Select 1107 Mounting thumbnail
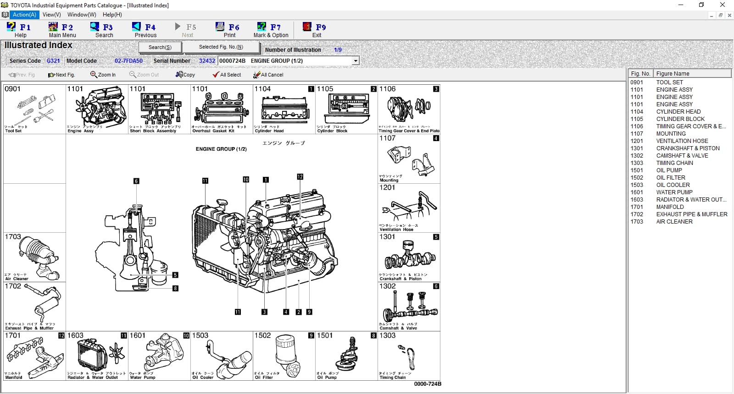 point(409,159)
